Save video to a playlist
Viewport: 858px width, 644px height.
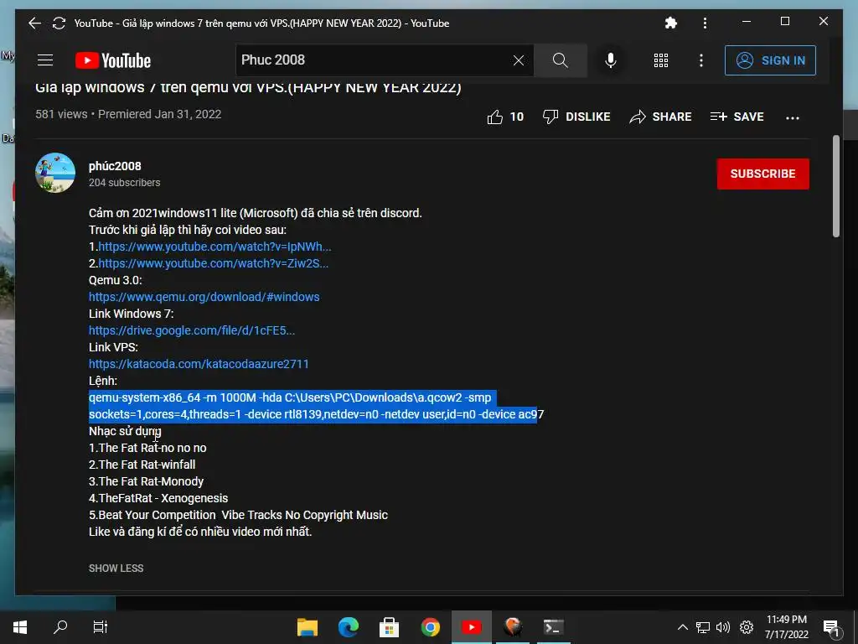737,117
